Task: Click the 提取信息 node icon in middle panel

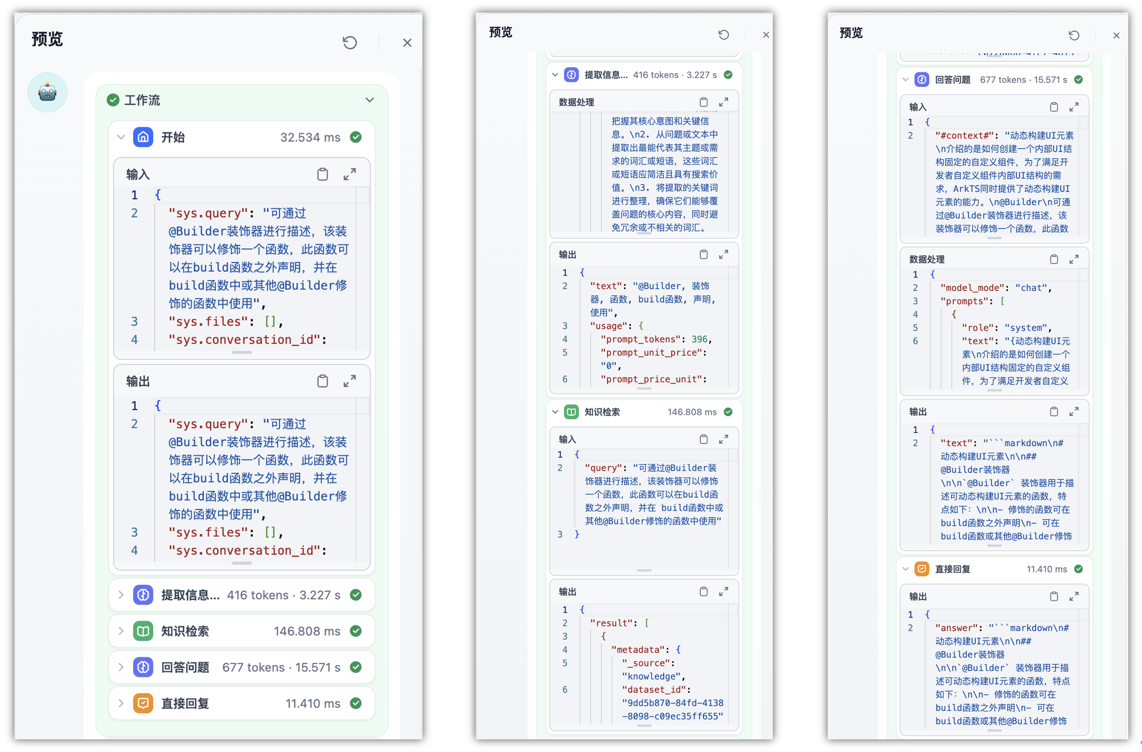Action: tap(571, 75)
